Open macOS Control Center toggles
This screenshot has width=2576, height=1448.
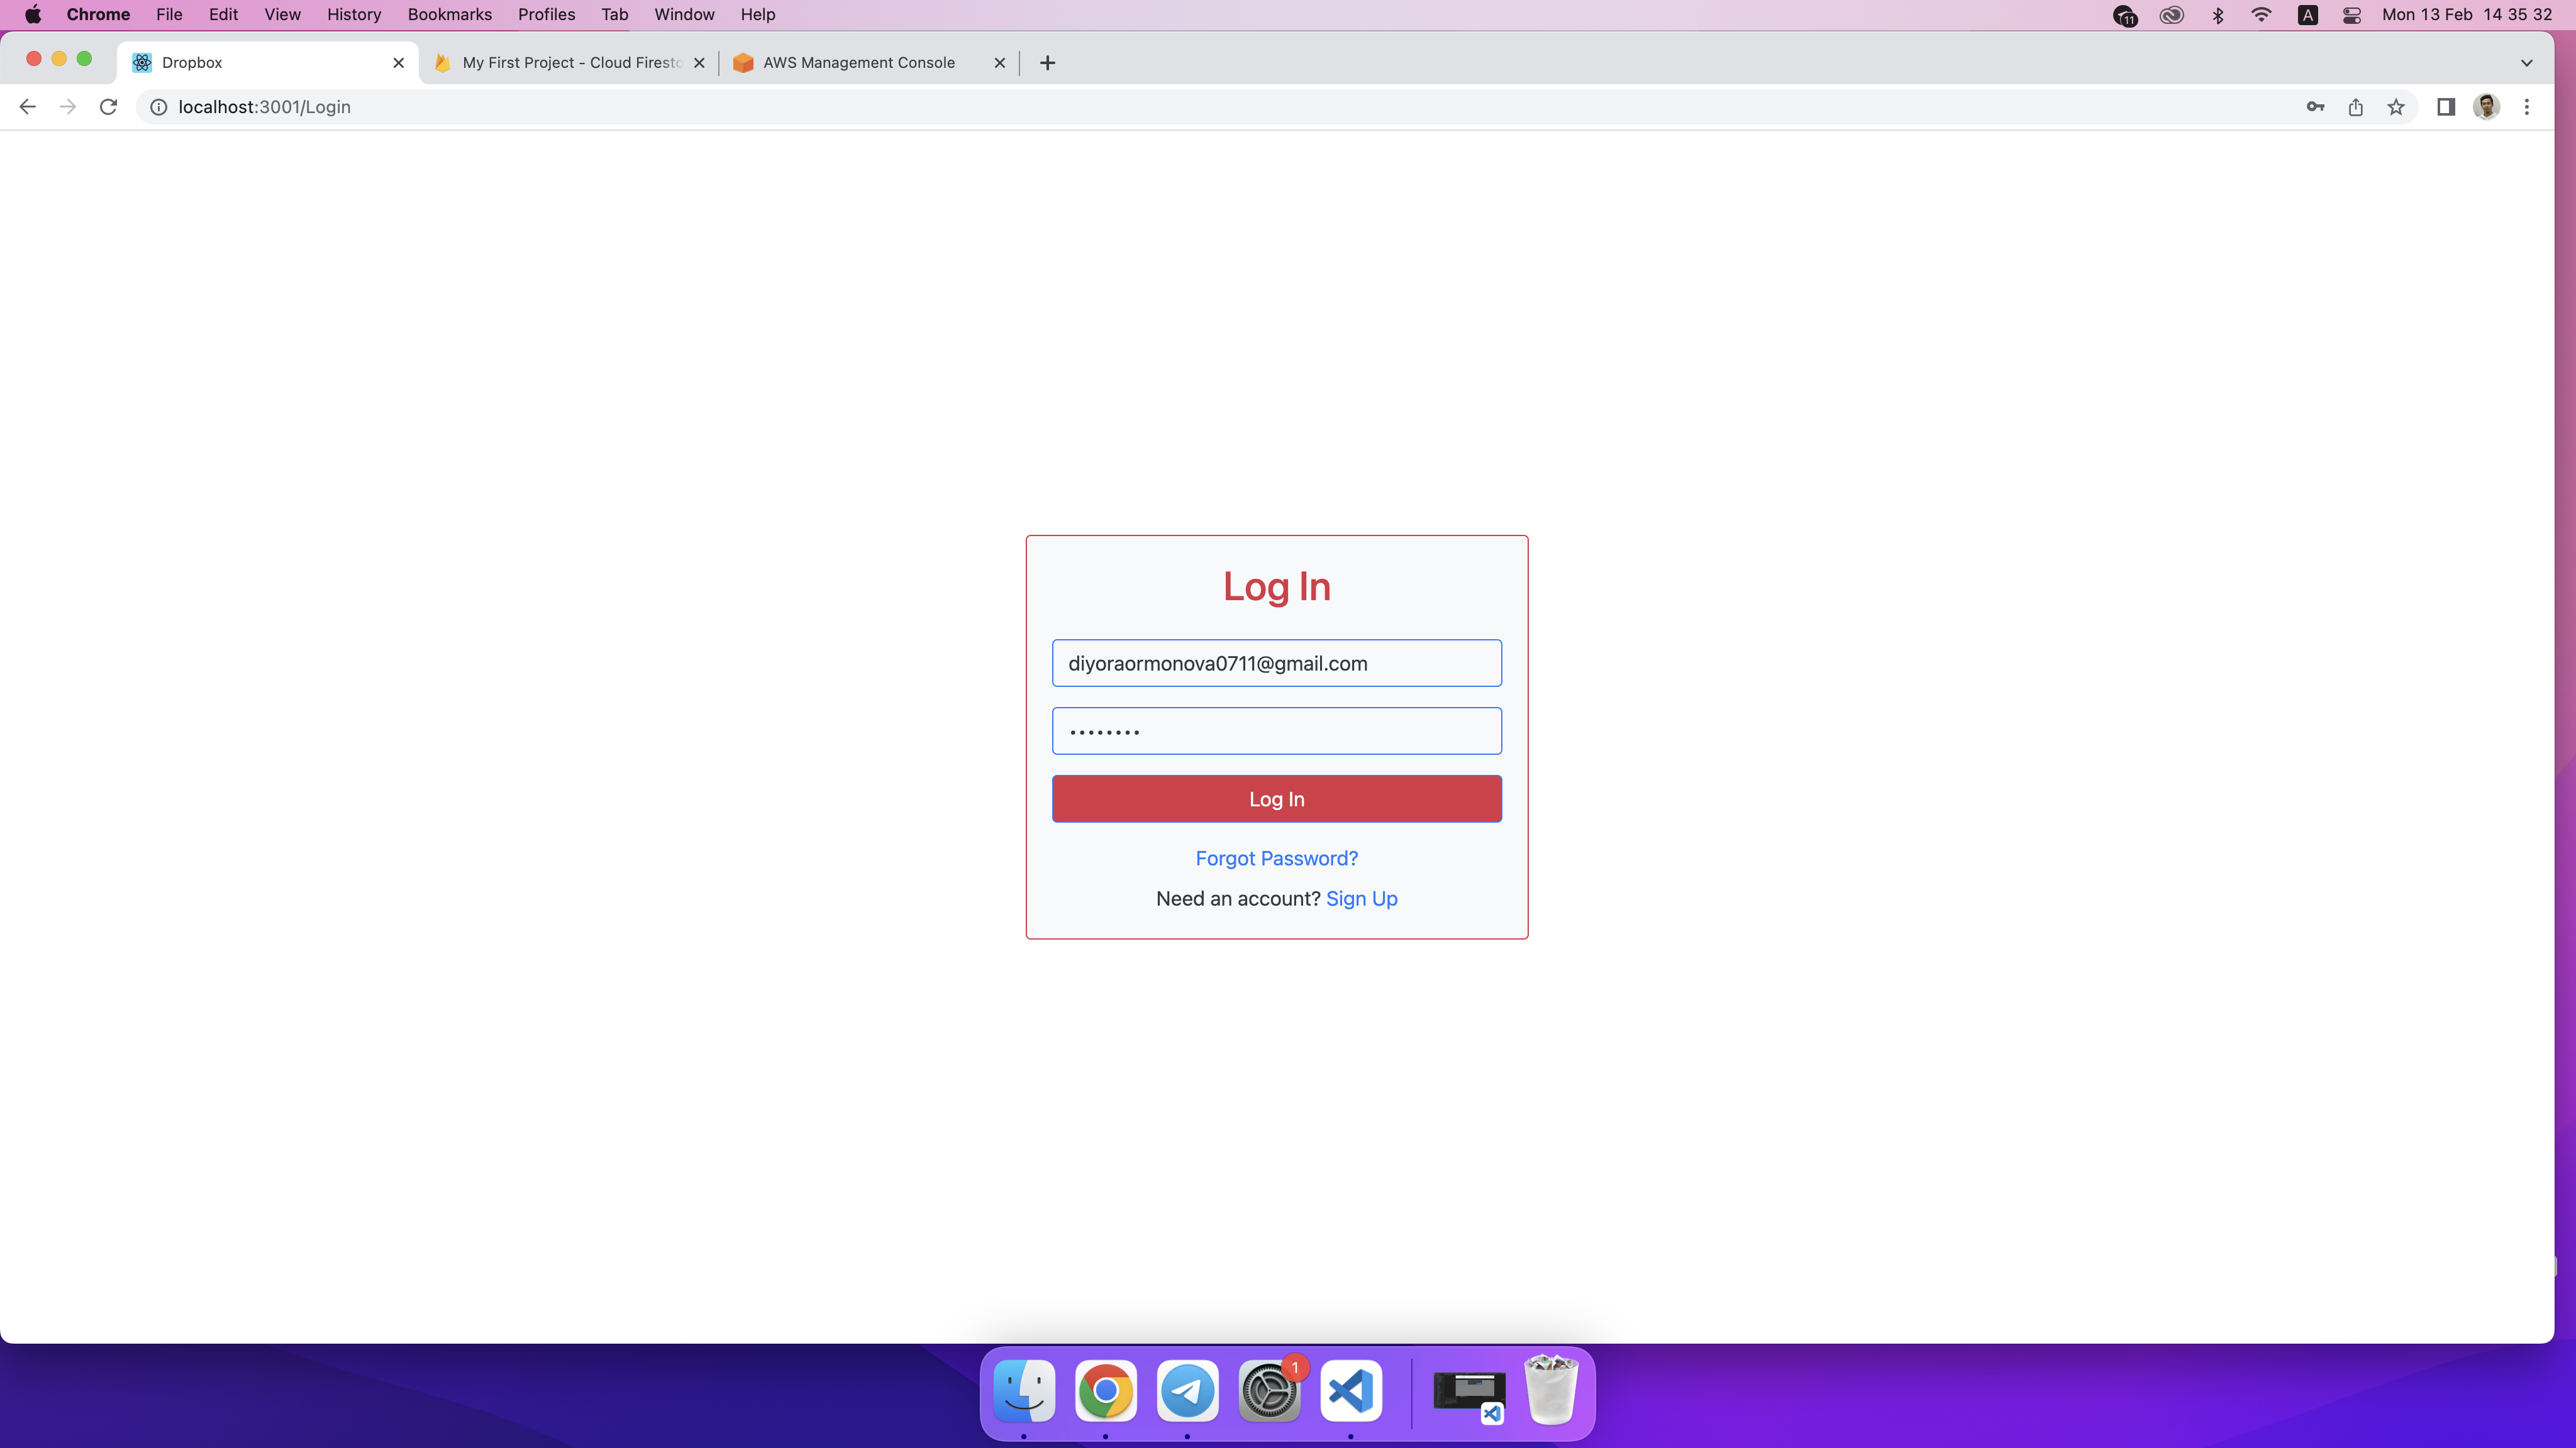coord(2351,15)
